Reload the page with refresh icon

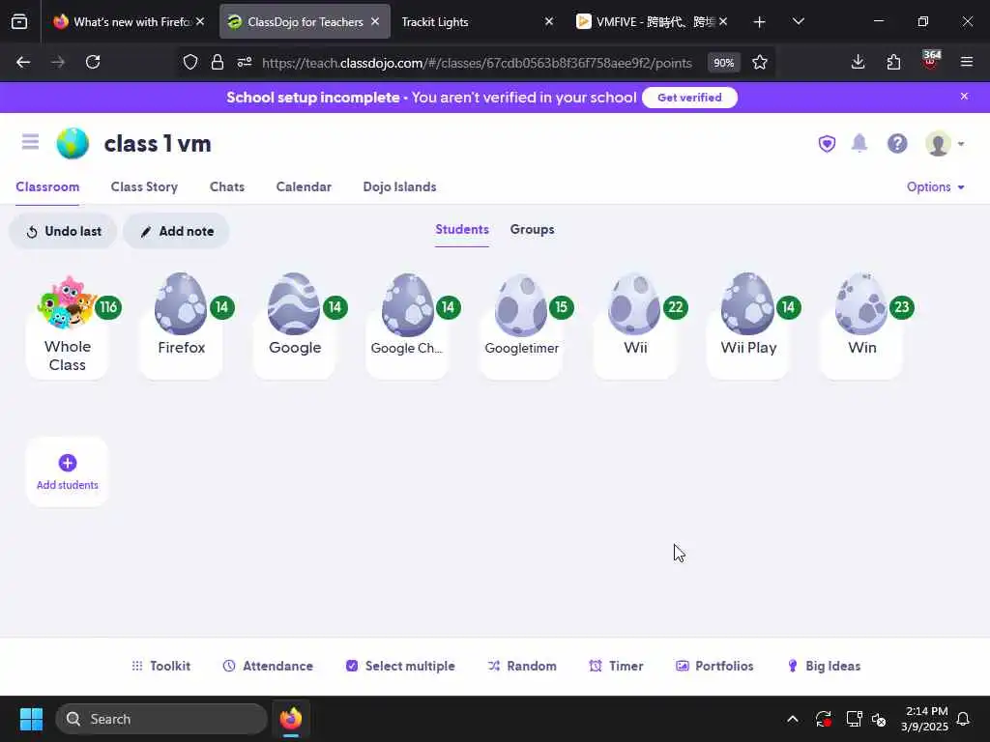(93, 62)
